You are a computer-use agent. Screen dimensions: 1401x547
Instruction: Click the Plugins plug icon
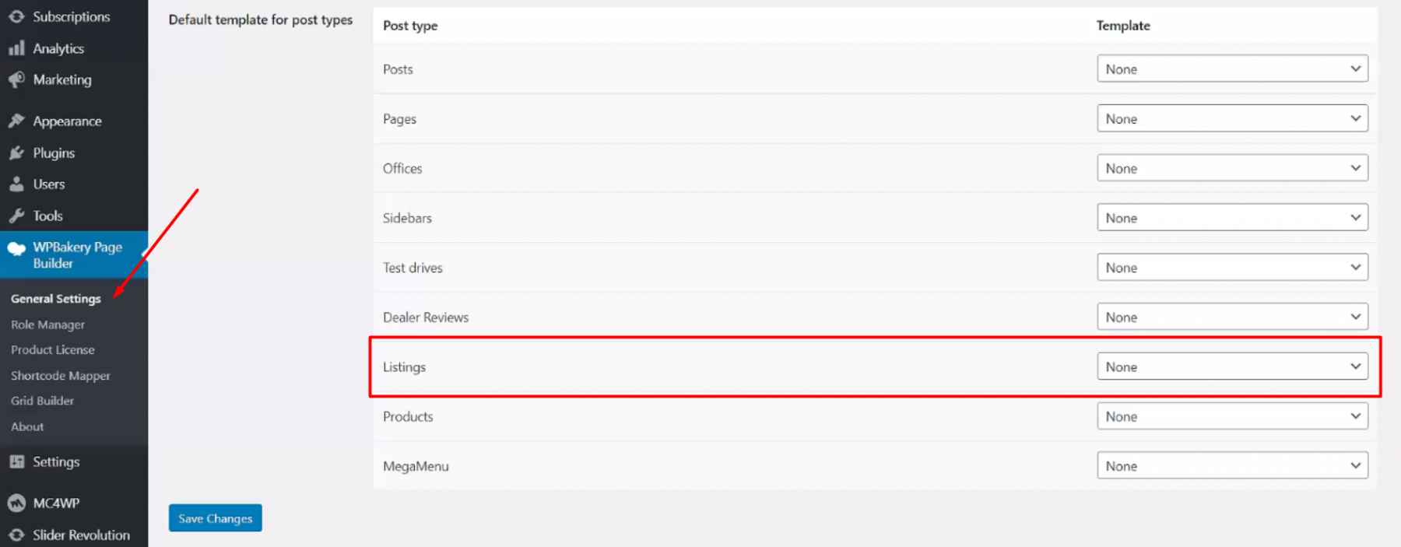tap(16, 153)
